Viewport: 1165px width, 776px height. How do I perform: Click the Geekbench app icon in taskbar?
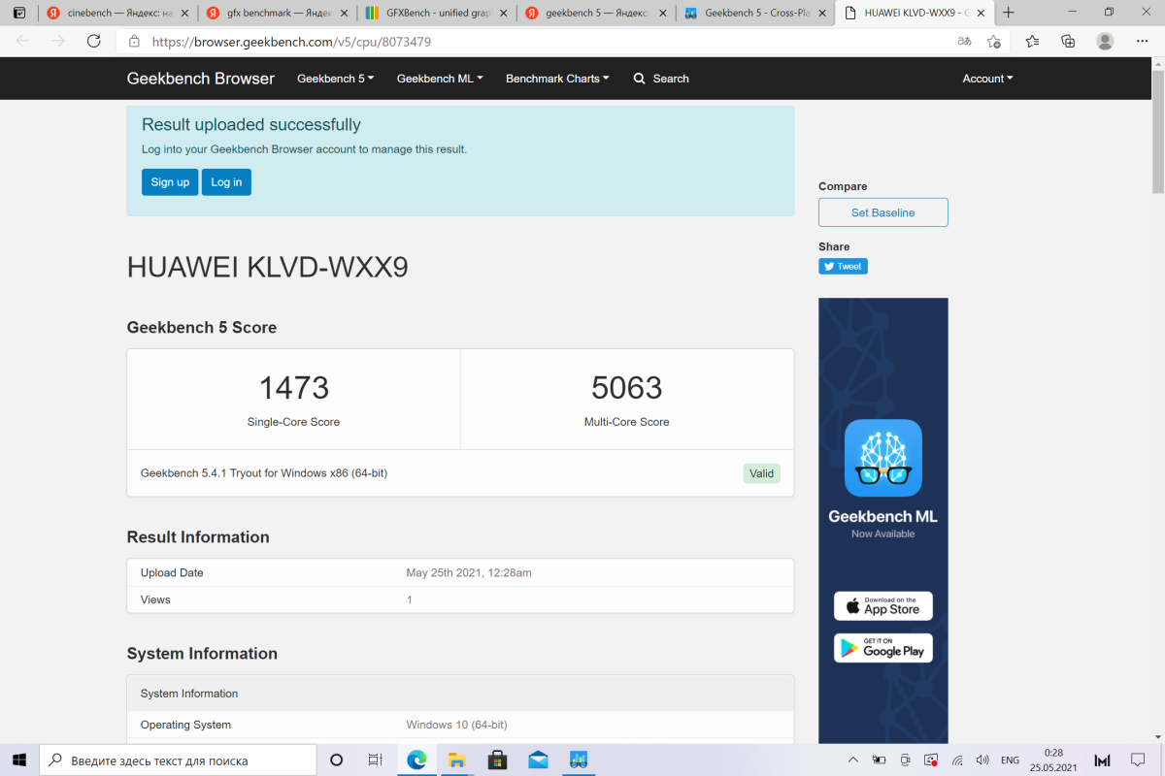[579, 760]
